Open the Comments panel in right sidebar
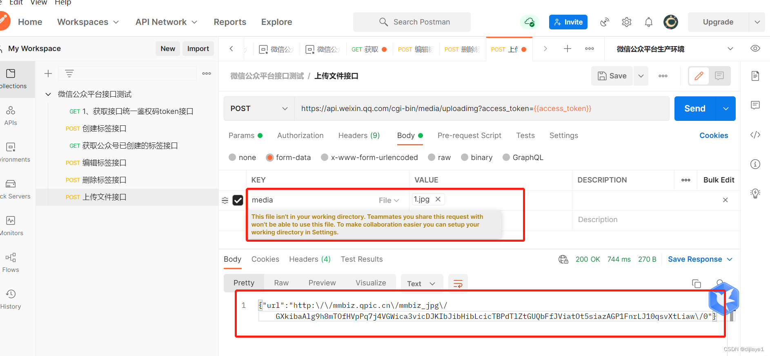The width and height of the screenshot is (770, 356). click(755, 105)
